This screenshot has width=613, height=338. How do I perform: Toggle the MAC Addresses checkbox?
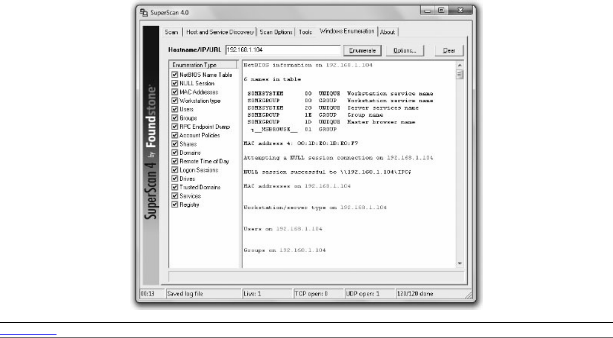175,92
